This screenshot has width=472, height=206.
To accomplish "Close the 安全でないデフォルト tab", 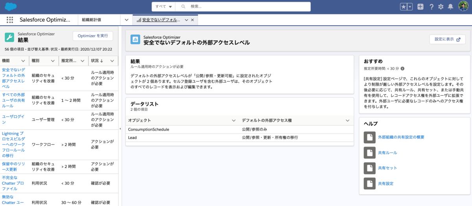I will pyautogui.click(x=192, y=20).
